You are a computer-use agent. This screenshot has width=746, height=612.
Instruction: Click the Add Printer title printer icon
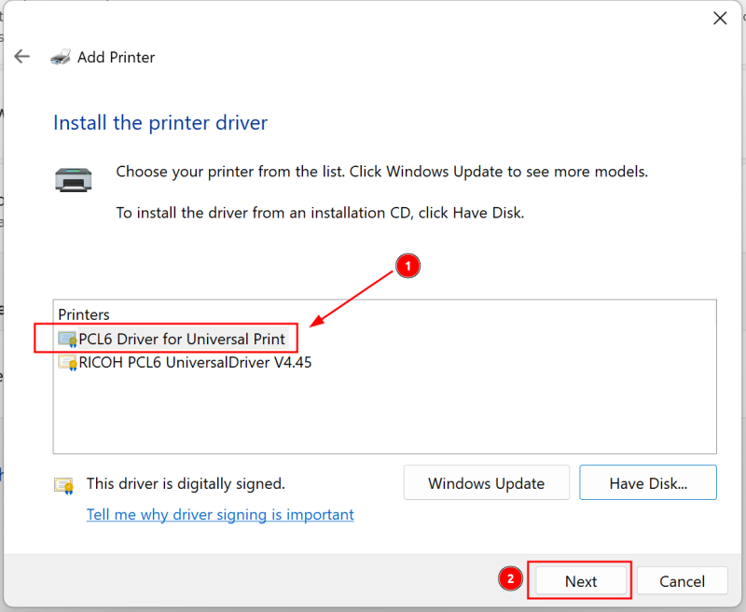tap(61, 57)
